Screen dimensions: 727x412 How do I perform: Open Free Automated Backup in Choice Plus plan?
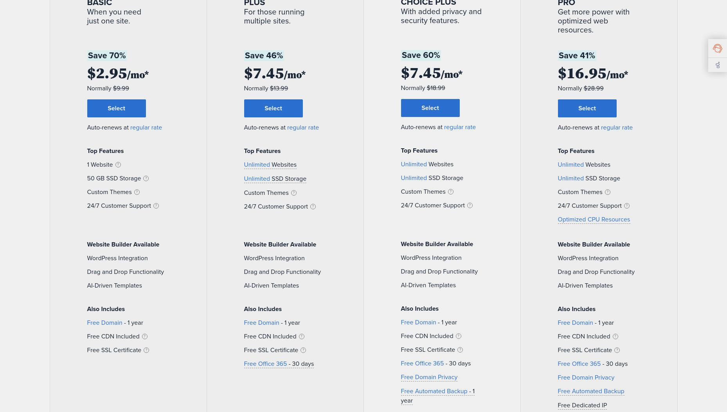[x=434, y=391]
